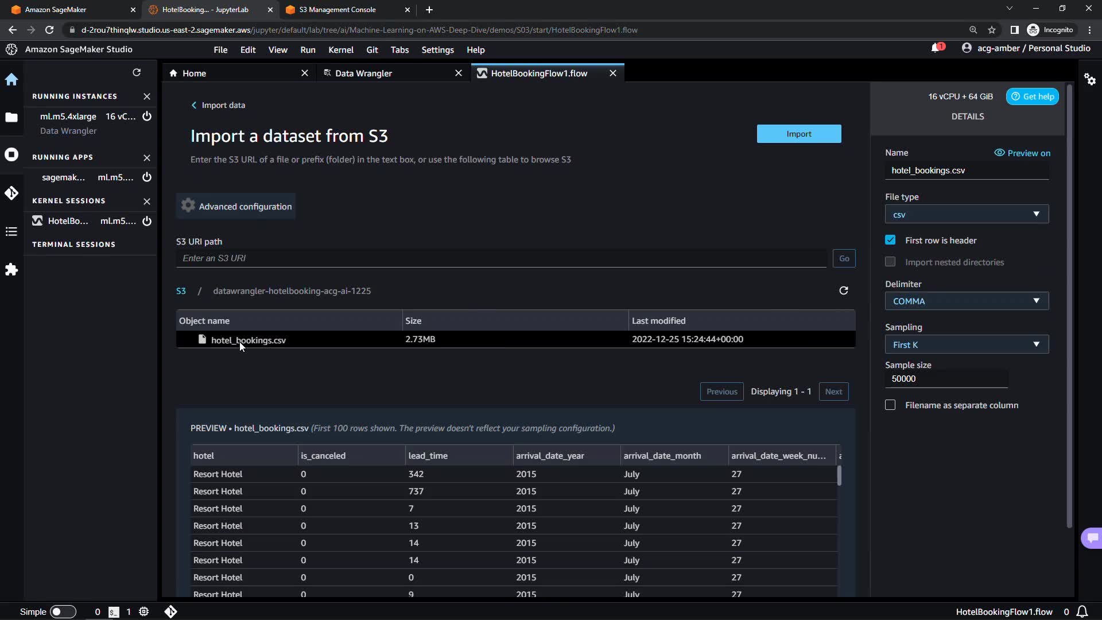Click the notifications bell with red badge
This screenshot has height=620, width=1102.
(x=937, y=48)
